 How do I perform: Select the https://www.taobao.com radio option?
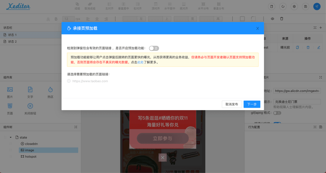pos(69,81)
